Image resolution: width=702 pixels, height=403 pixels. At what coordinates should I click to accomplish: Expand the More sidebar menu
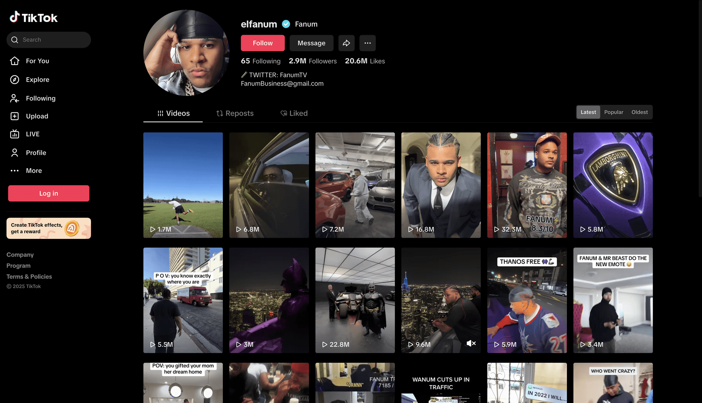click(34, 171)
